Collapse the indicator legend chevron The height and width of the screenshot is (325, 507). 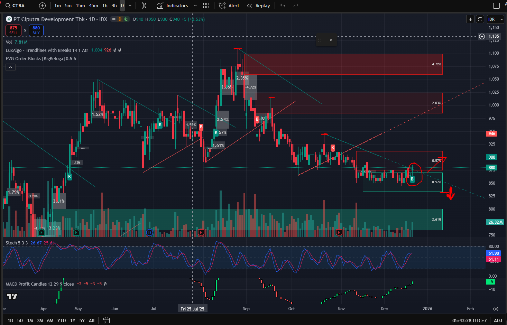[10, 67]
